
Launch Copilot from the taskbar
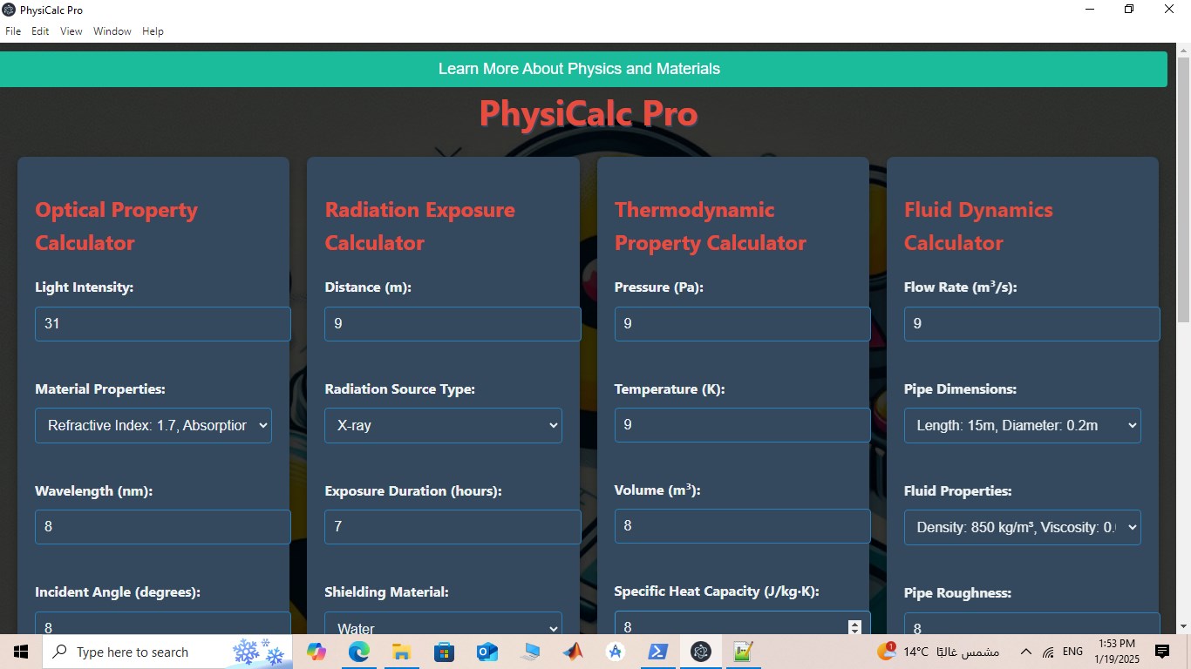[x=316, y=652]
